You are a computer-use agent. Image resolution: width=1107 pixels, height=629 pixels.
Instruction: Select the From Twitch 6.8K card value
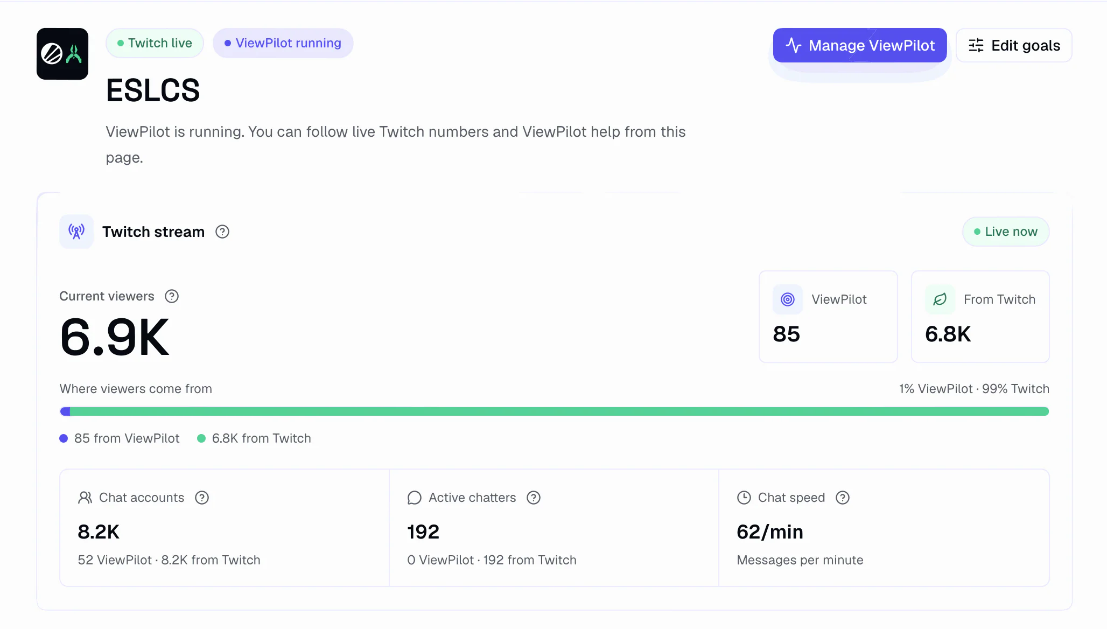point(948,334)
